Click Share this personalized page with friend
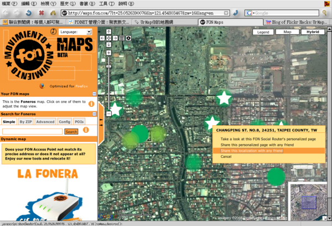The image size is (332, 226). coord(257,145)
